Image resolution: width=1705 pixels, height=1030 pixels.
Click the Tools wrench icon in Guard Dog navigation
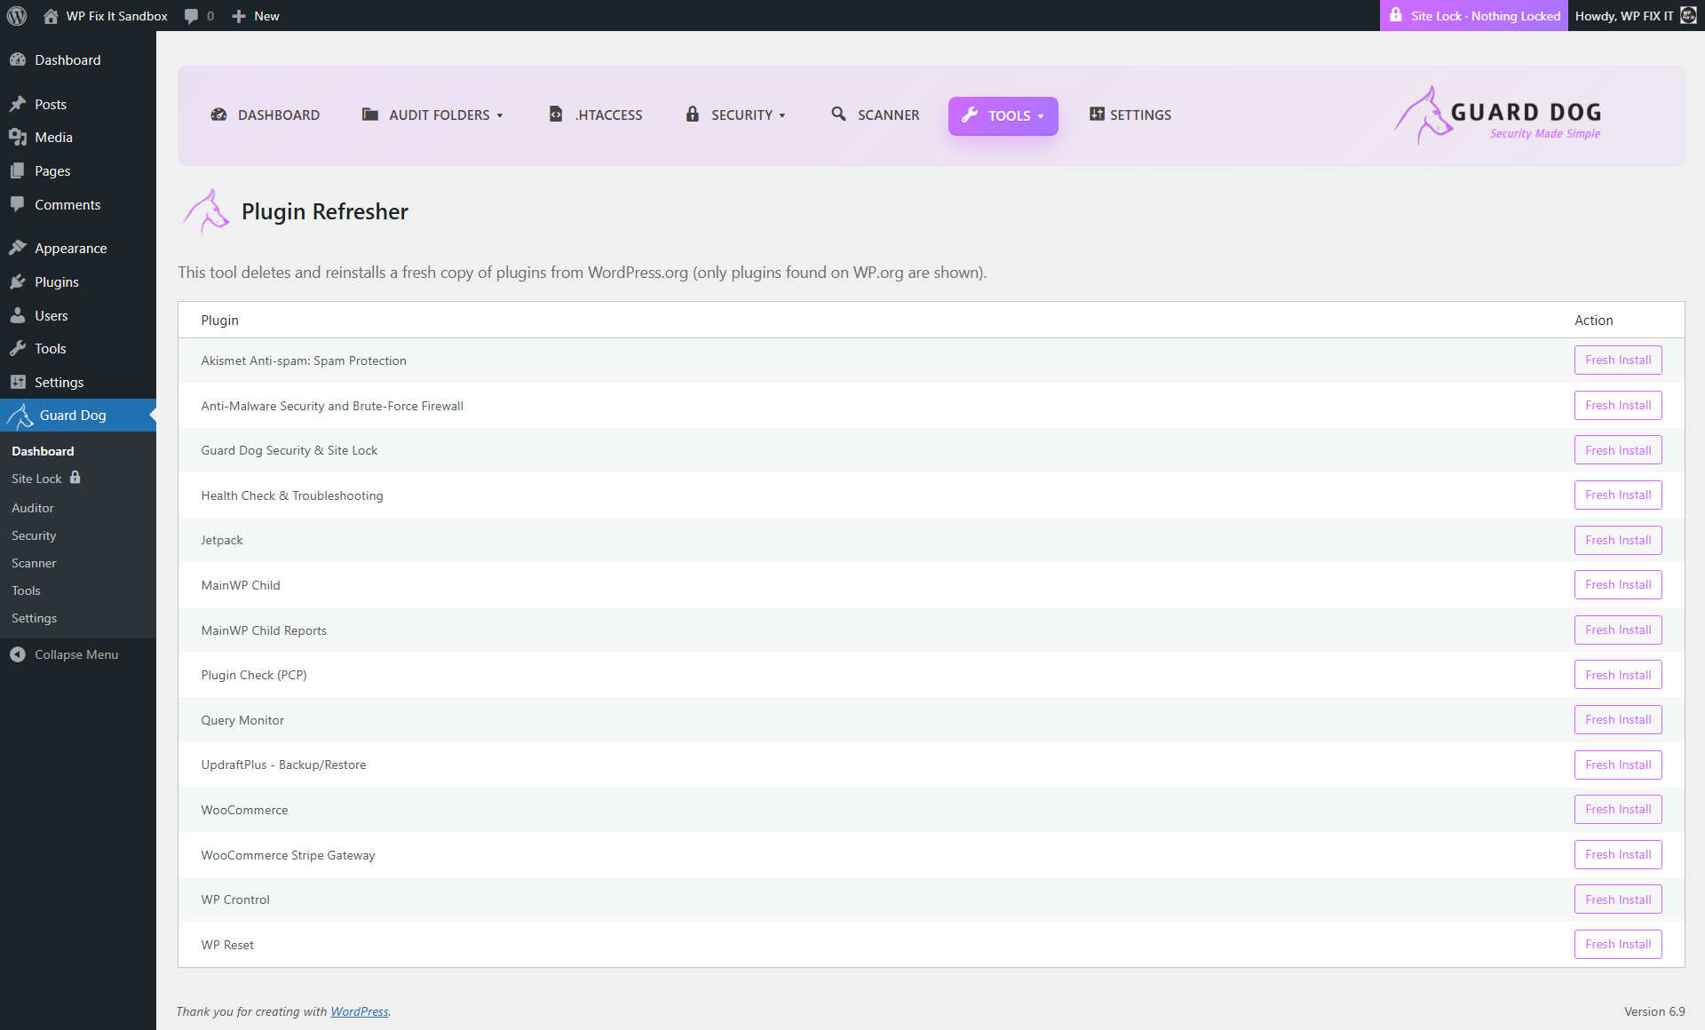coord(969,115)
